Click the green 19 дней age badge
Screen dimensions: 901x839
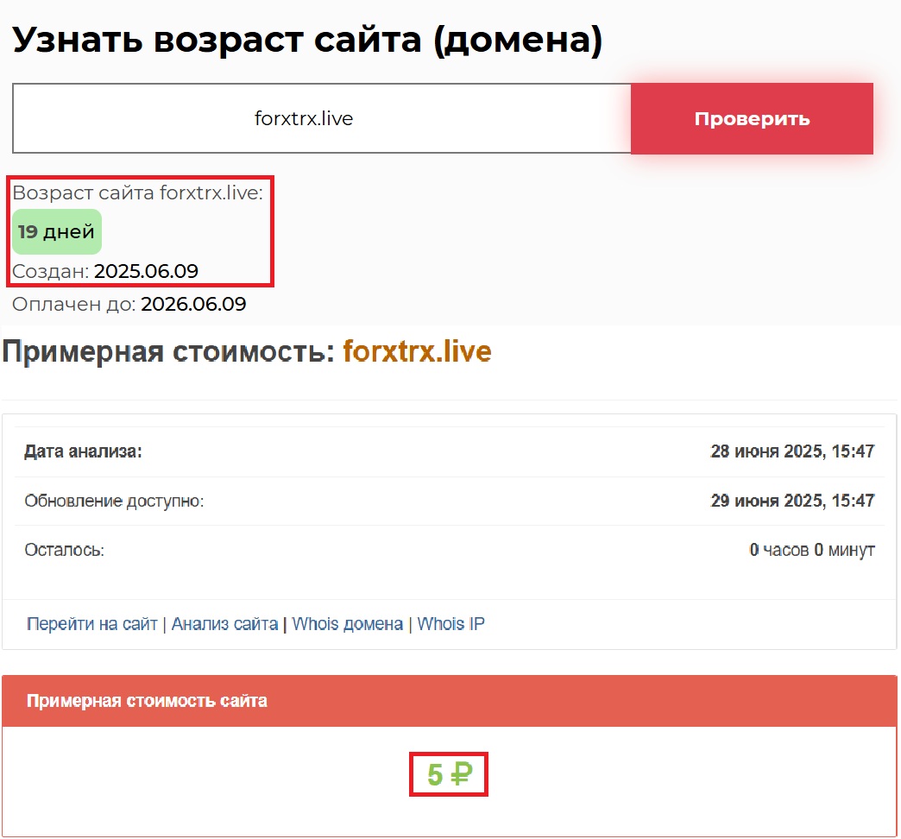pyautogui.click(x=57, y=232)
